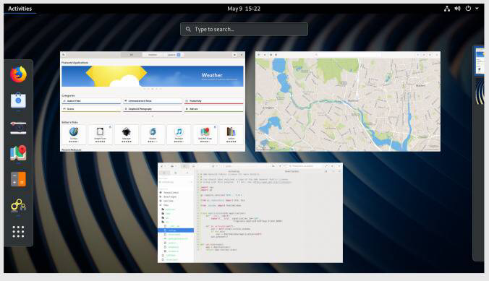Click the power icon in top bar
The image size is (489, 281).
pos(468,9)
